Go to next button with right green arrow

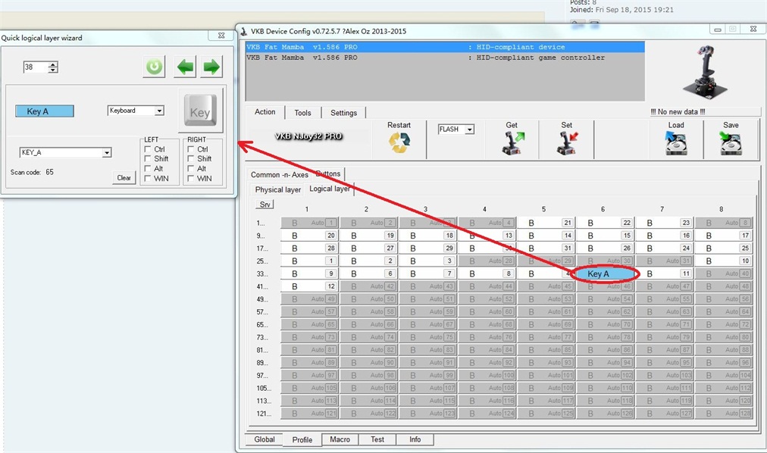tap(211, 67)
